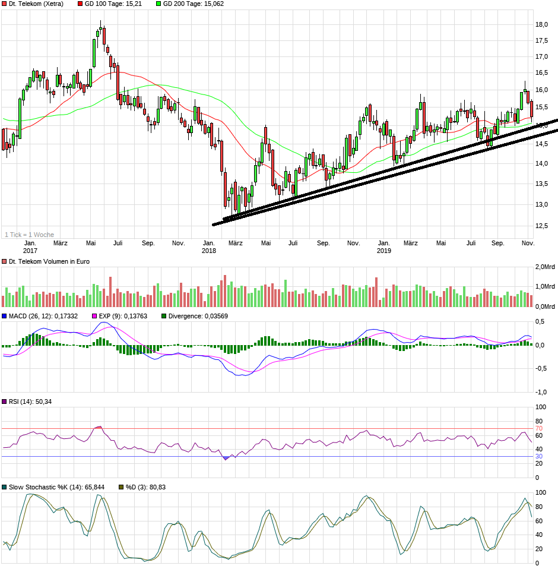Select the GD 100 Tage: 15,21 label

click(113, 4)
